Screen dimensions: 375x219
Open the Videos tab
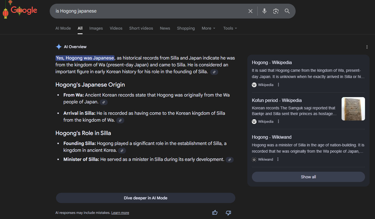[x=116, y=28]
